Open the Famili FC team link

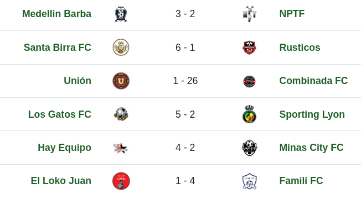[301, 181]
